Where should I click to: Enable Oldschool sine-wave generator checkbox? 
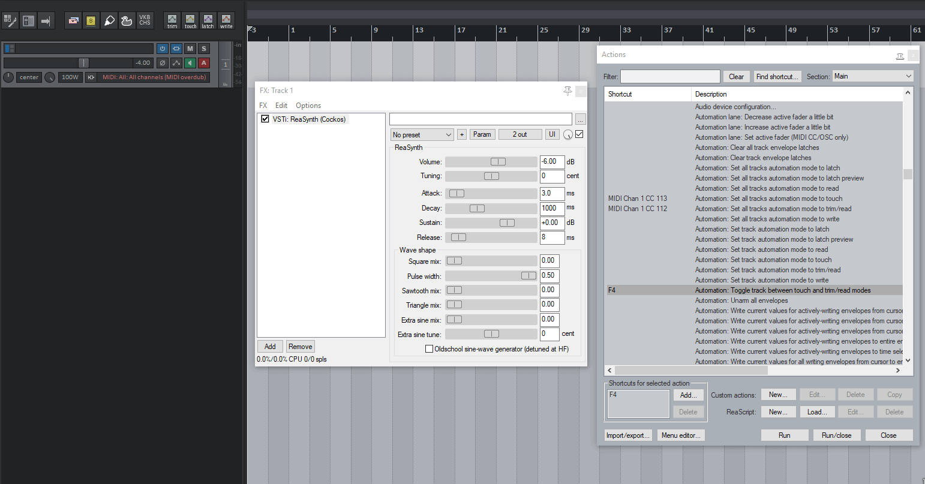pyautogui.click(x=429, y=348)
